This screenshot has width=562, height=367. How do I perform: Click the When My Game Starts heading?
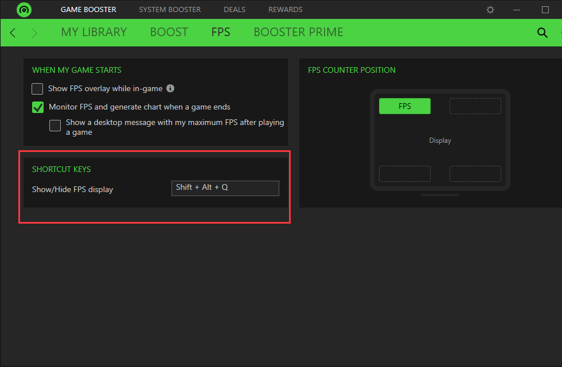[x=77, y=70]
